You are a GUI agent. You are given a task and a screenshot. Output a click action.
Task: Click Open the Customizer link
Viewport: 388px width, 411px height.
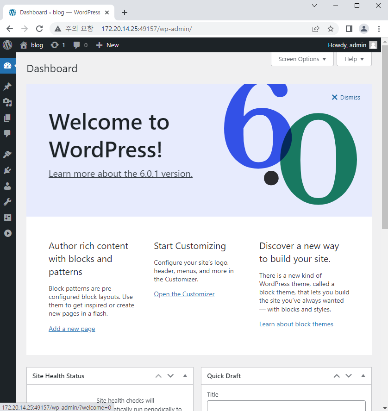184,294
